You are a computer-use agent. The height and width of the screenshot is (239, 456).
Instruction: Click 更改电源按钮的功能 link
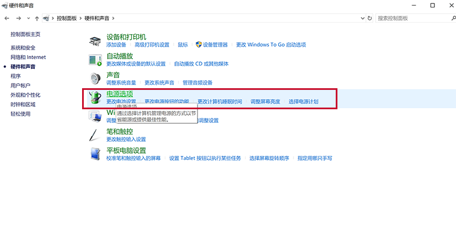[x=166, y=101]
